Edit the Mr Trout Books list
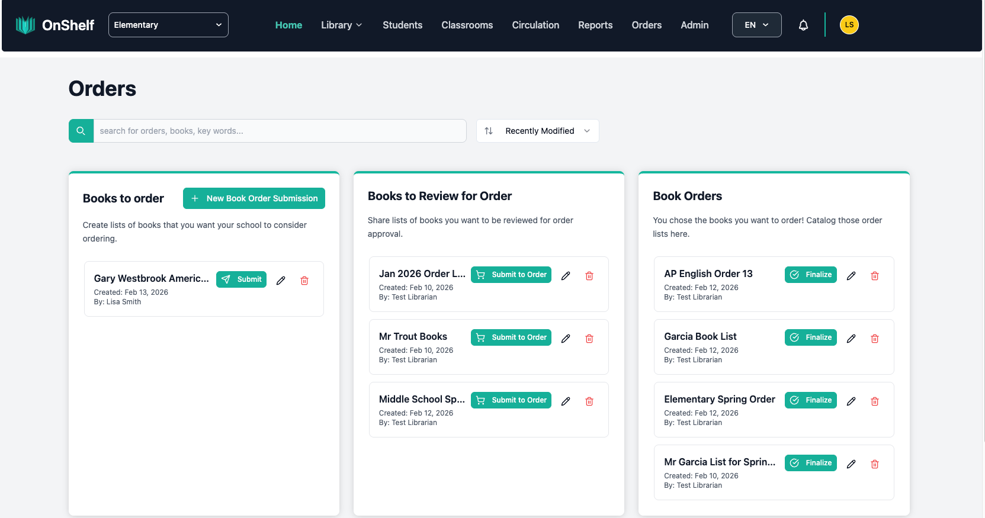Viewport: 985px width, 518px height. pos(566,339)
